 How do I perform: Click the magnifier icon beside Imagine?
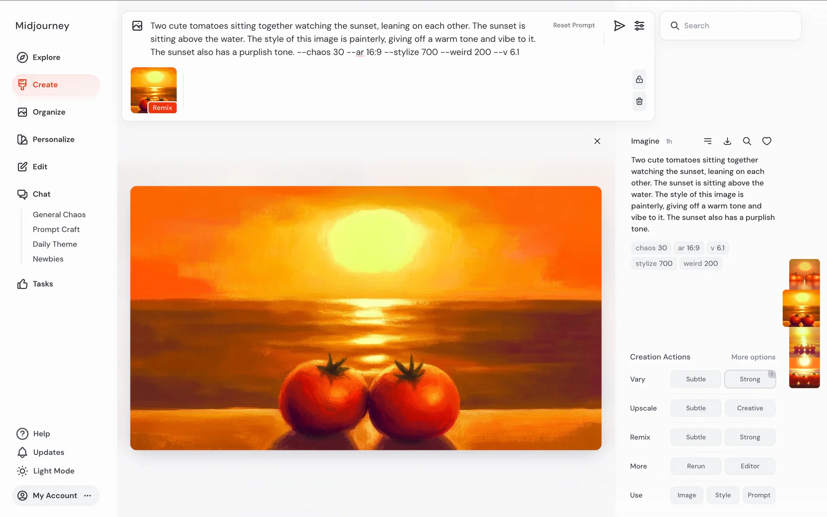[747, 141]
